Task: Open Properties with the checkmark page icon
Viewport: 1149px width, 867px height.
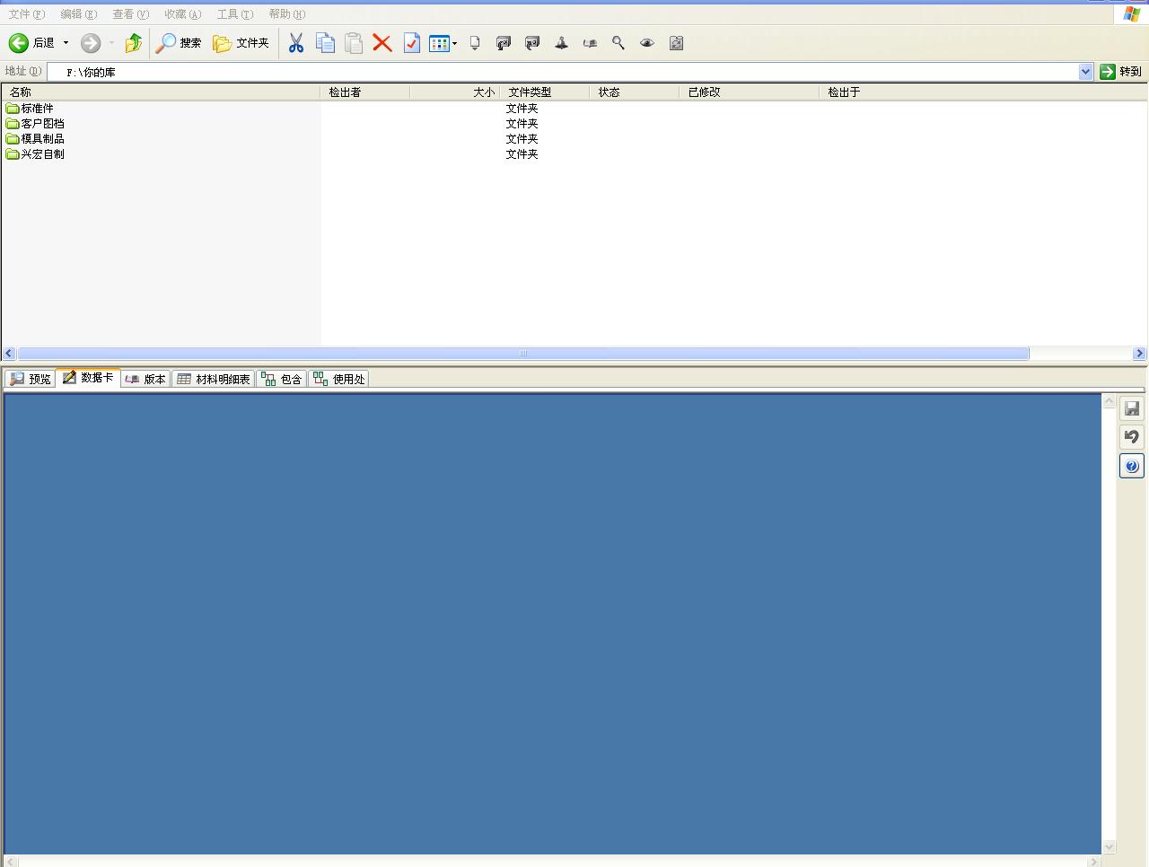Action: 411,43
